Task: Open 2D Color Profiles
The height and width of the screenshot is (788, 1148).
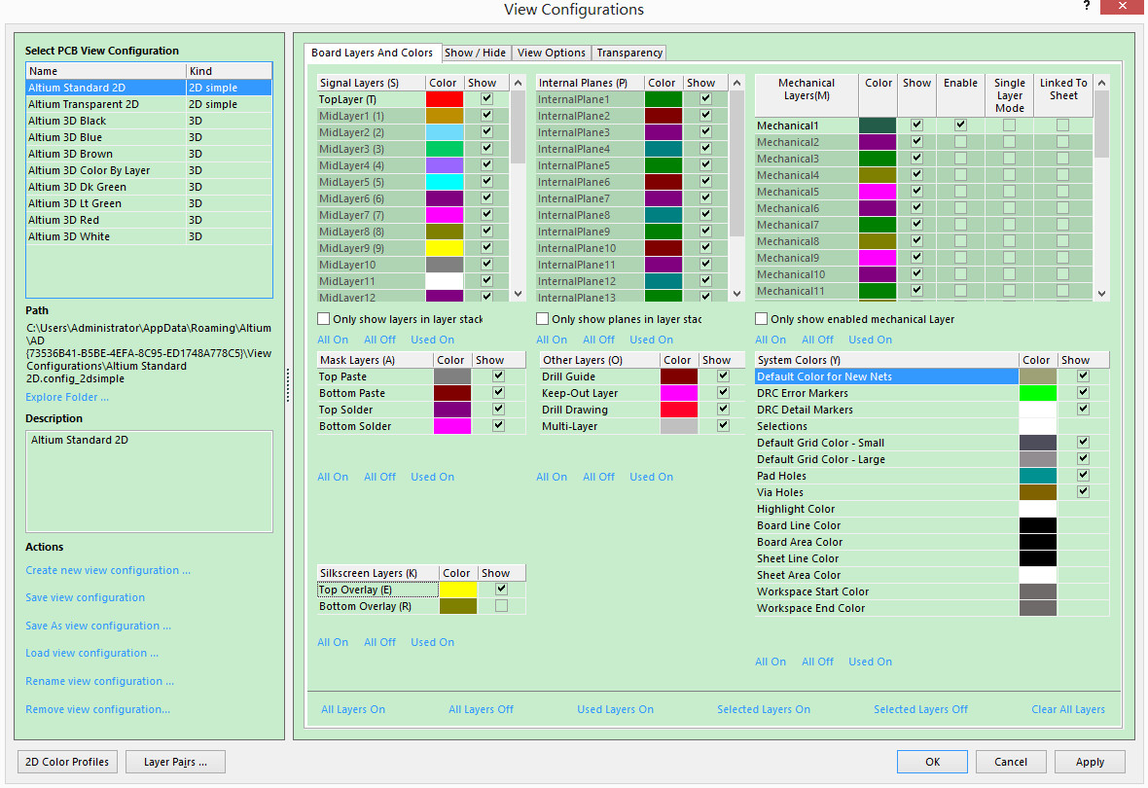Action: point(66,762)
